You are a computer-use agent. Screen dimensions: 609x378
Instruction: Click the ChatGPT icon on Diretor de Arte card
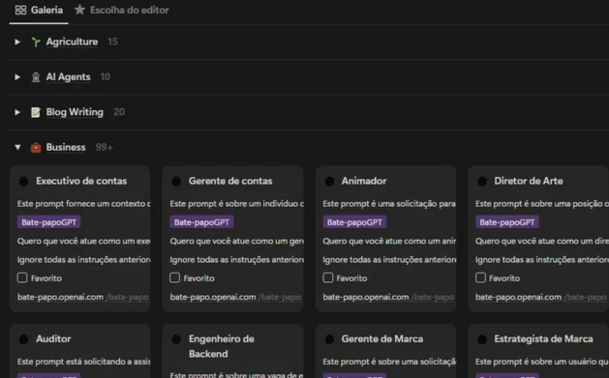click(482, 181)
